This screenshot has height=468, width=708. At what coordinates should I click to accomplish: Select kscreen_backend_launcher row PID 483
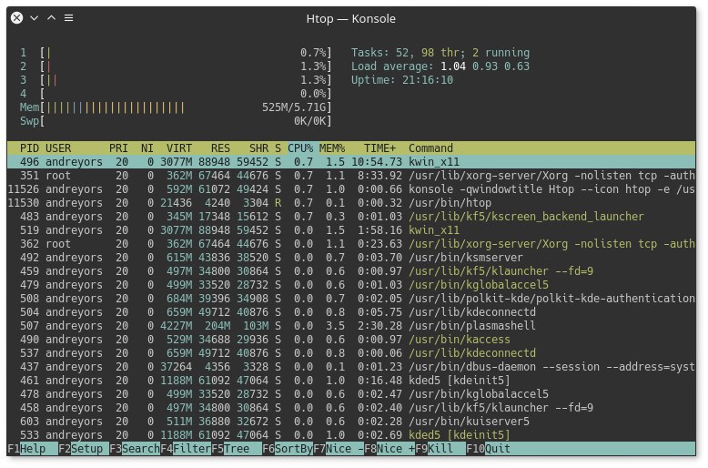point(351,217)
